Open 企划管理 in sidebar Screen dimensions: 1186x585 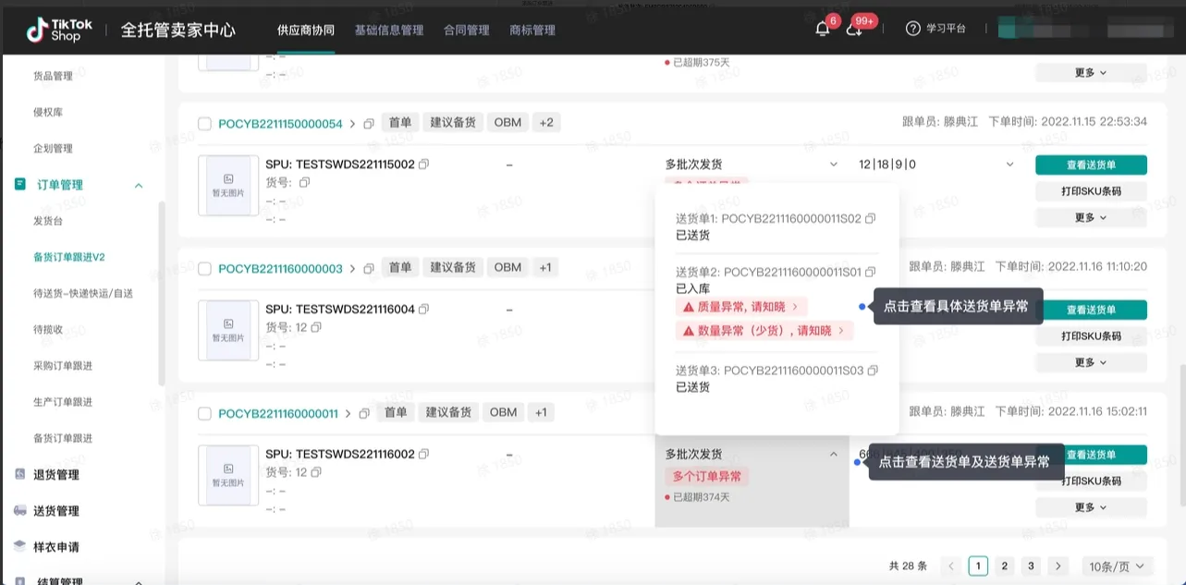click(x=53, y=148)
